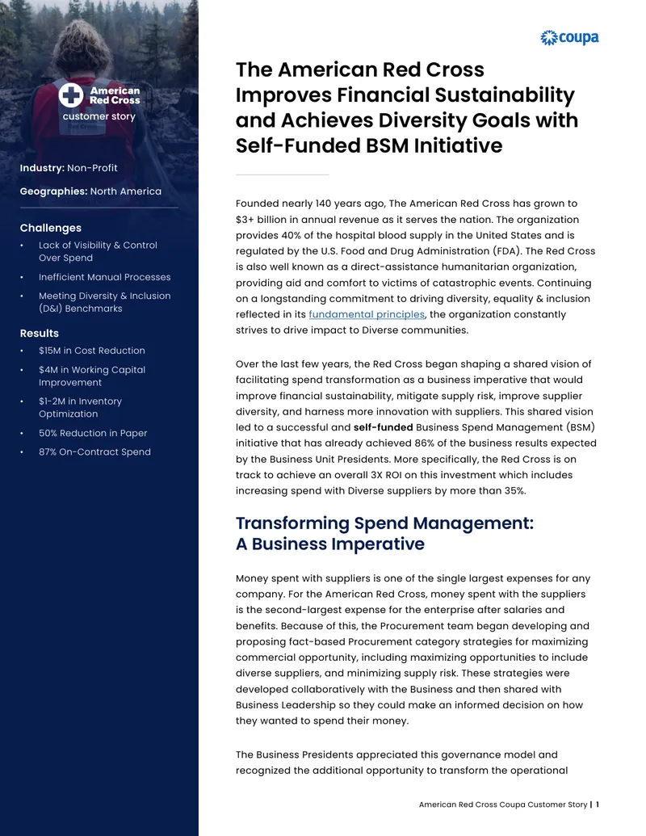This screenshot has width=646, height=836.
Task: Click paragraph starting 'Founded nearly 140 years ago'
Action: tap(416, 267)
